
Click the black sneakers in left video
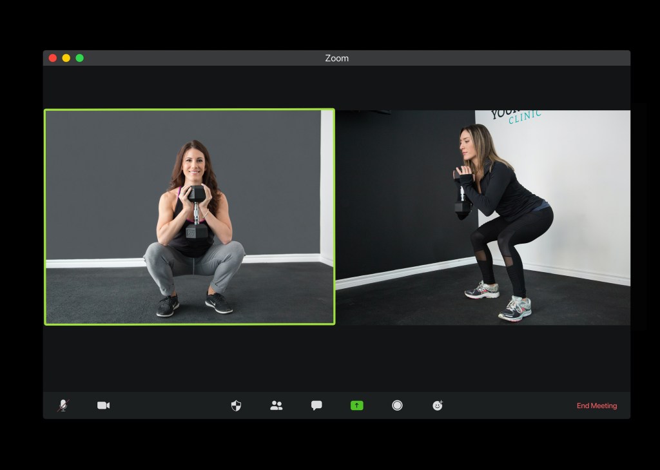pos(218,302)
